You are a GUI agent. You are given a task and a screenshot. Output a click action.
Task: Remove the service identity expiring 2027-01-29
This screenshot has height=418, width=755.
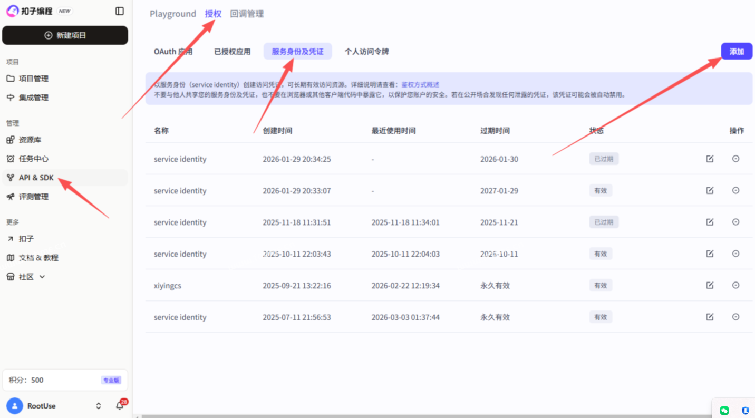click(735, 190)
